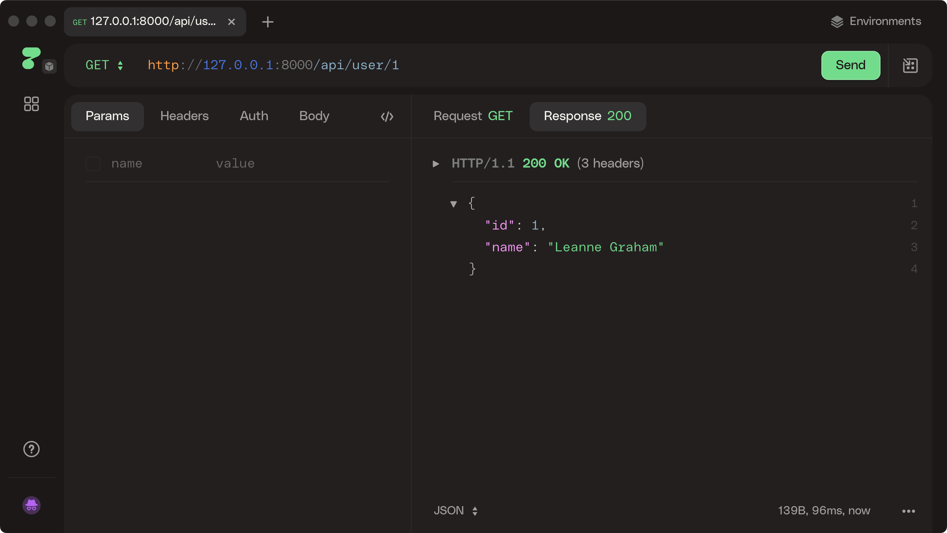Click the import-data icon beside Send

coord(911,65)
